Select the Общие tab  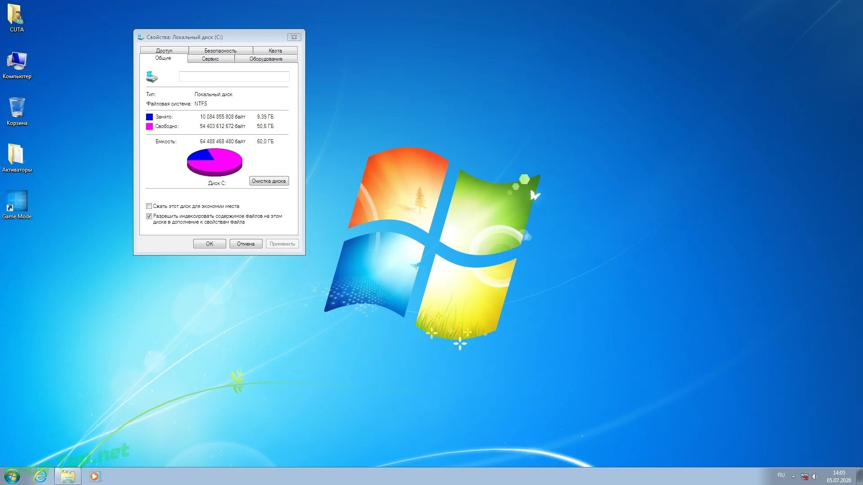click(163, 58)
